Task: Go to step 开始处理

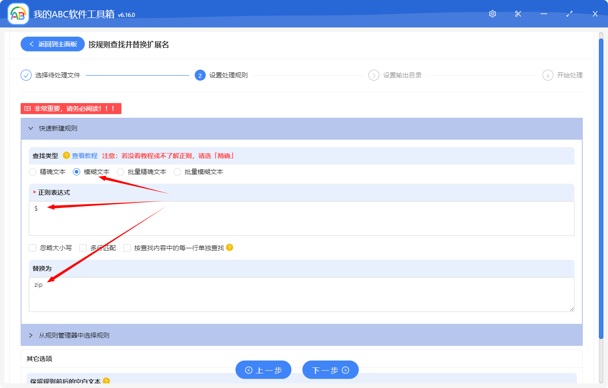Action: point(570,75)
